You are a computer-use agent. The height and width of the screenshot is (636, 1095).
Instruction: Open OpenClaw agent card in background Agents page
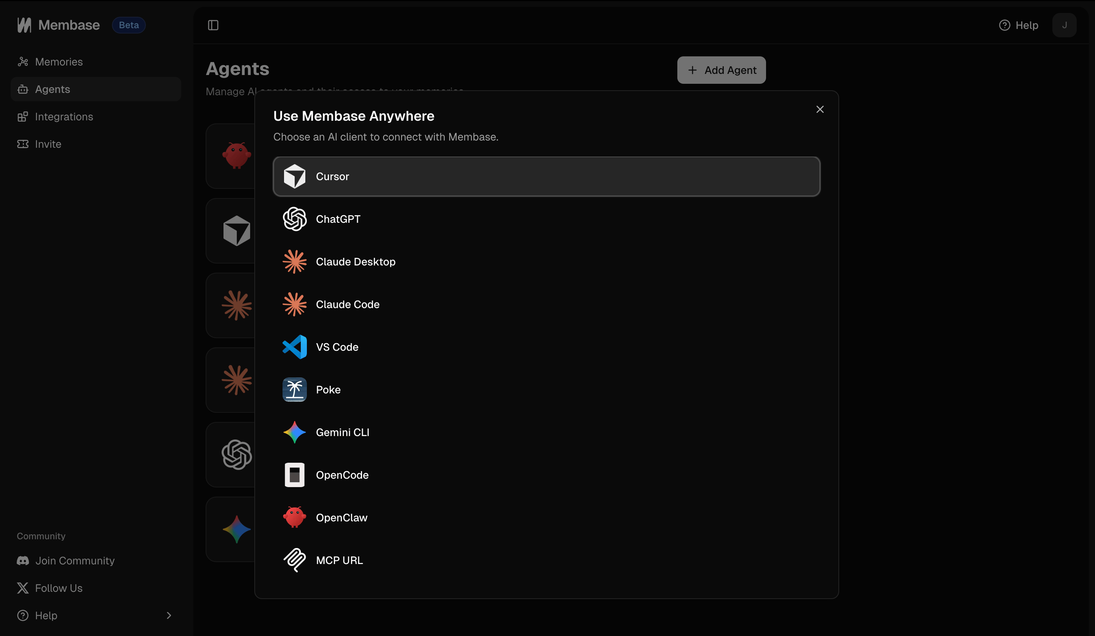230,156
